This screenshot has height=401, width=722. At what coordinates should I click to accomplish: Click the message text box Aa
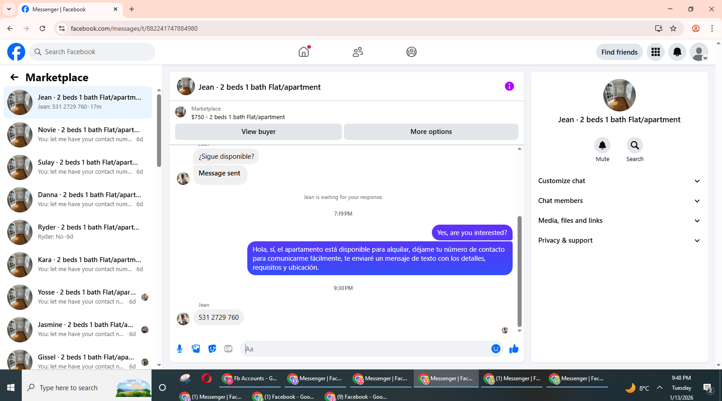point(366,349)
